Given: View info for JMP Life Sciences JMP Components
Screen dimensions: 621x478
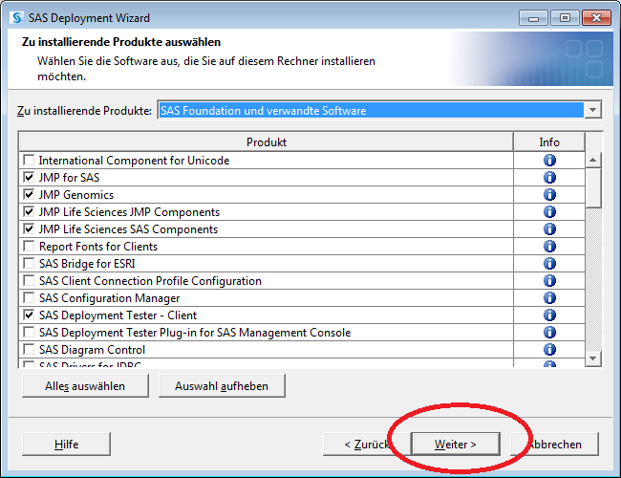Looking at the screenshot, I should [549, 212].
